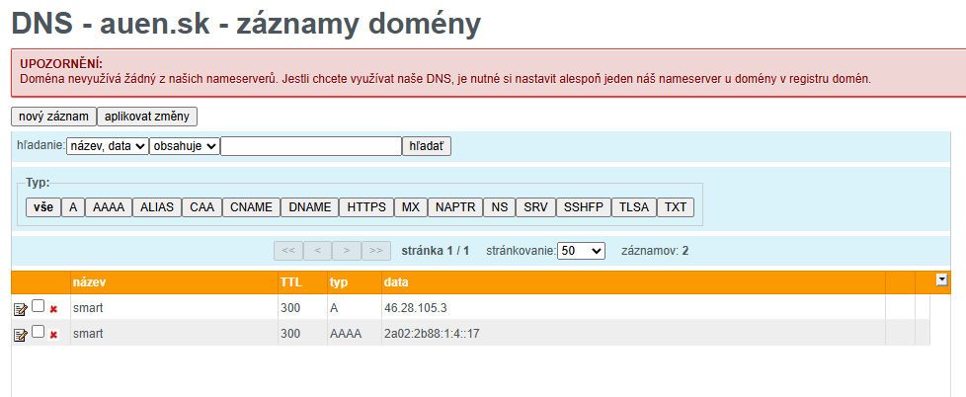This screenshot has width=966, height=397.
Task: Sort table by 'název' column header
Action: [x=89, y=282]
